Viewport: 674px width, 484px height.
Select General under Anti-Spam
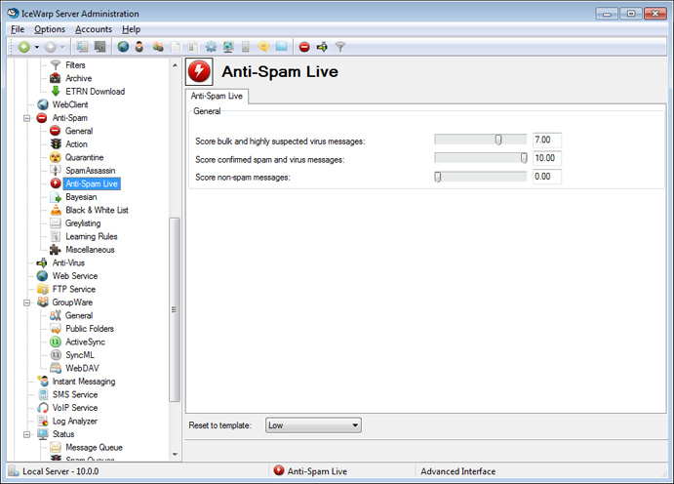point(79,131)
